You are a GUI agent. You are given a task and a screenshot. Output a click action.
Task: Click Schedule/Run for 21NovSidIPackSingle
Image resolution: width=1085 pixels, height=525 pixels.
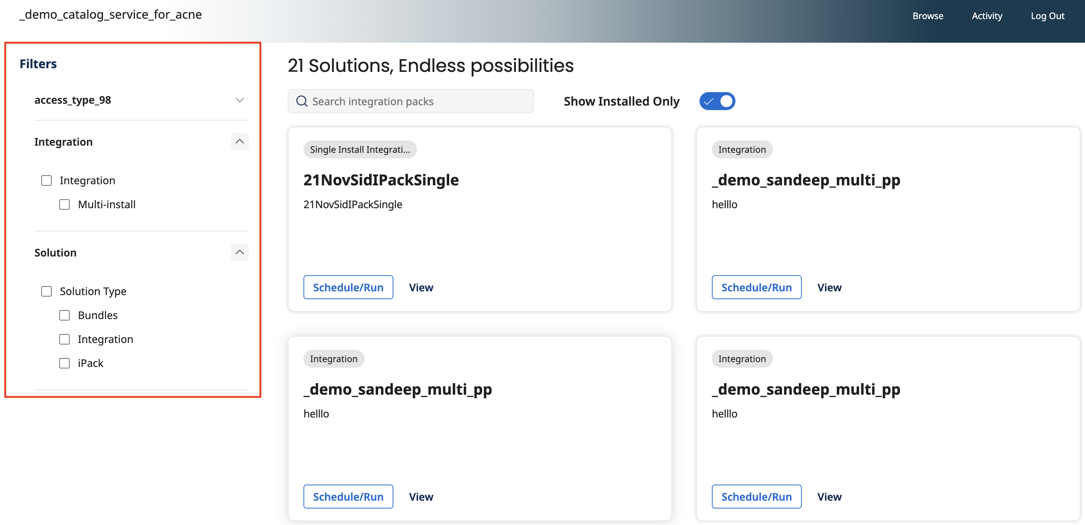(348, 288)
